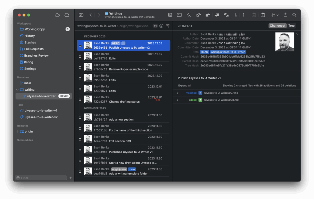This screenshot has width=314, height=199.
Task: Switch to the Changeset view
Action: pyautogui.click(x=277, y=26)
